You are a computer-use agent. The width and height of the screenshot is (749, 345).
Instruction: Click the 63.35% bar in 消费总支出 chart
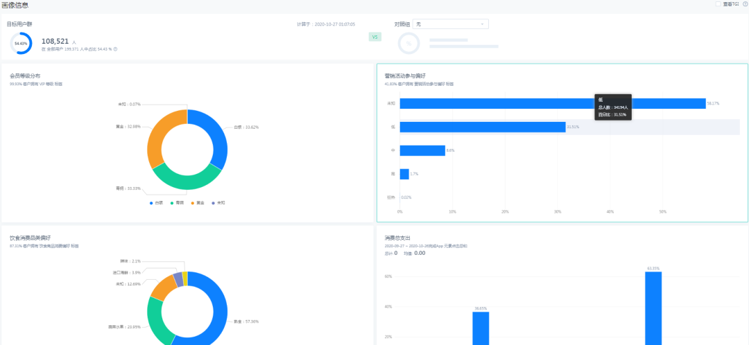pos(653,308)
